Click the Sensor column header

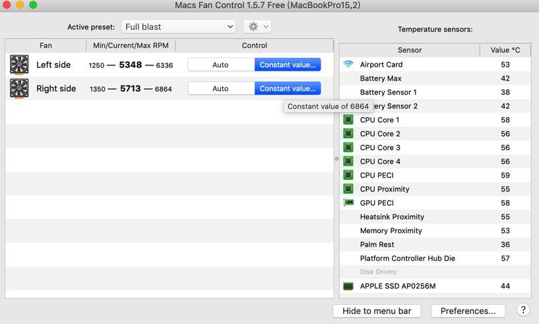[x=410, y=50]
